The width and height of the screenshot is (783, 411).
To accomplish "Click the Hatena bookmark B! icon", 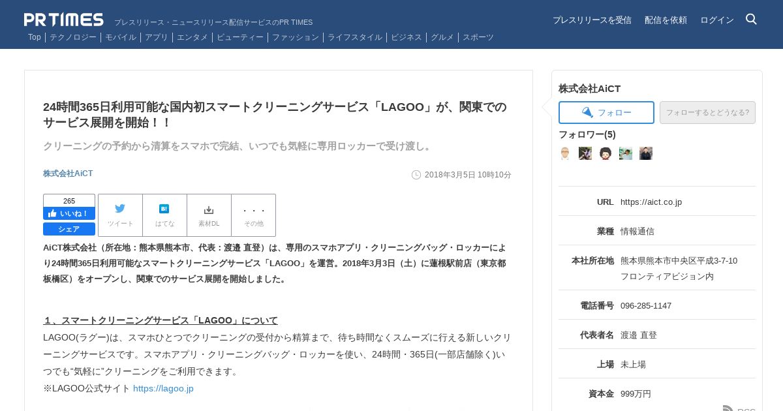I will 164,209.
